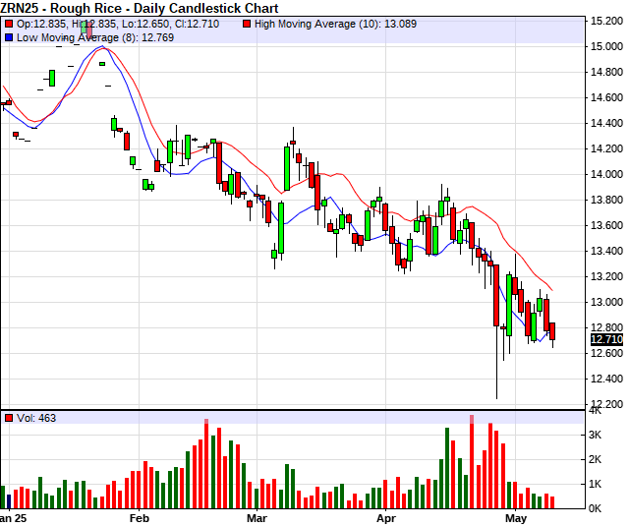Click the 14.800 price axis label
The height and width of the screenshot is (527, 629).
click(x=606, y=72)
